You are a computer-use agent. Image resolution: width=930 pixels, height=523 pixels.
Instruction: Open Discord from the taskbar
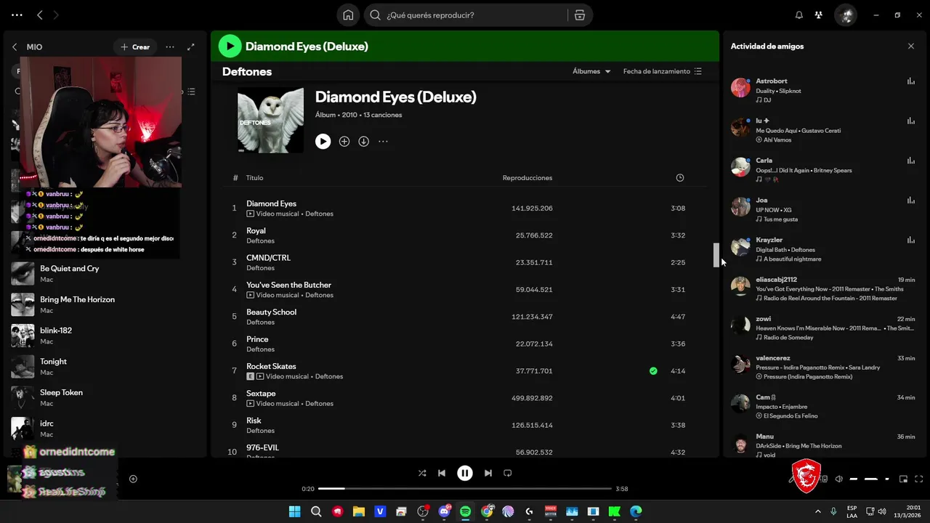tap(444, 511)
